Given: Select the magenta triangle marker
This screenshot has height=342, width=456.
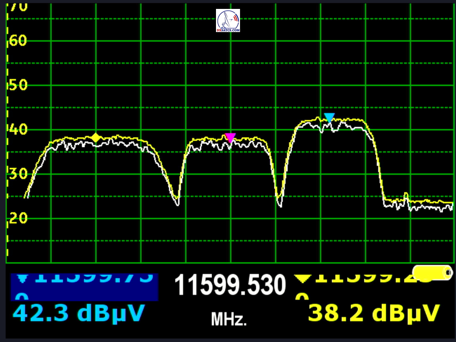Looking at the screenshot, I should (230, 138).
